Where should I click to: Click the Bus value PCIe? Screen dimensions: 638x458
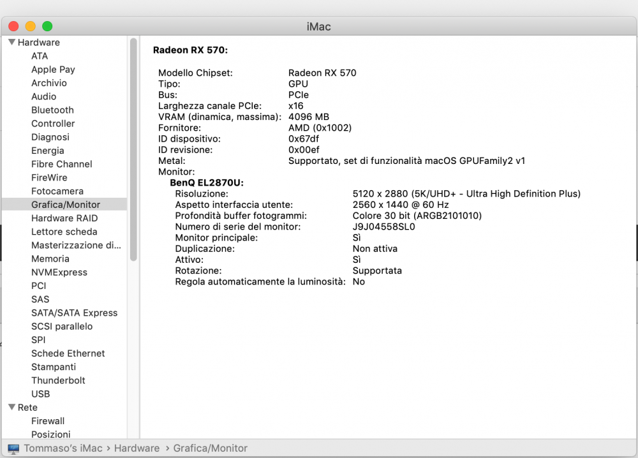coord(299,95)
